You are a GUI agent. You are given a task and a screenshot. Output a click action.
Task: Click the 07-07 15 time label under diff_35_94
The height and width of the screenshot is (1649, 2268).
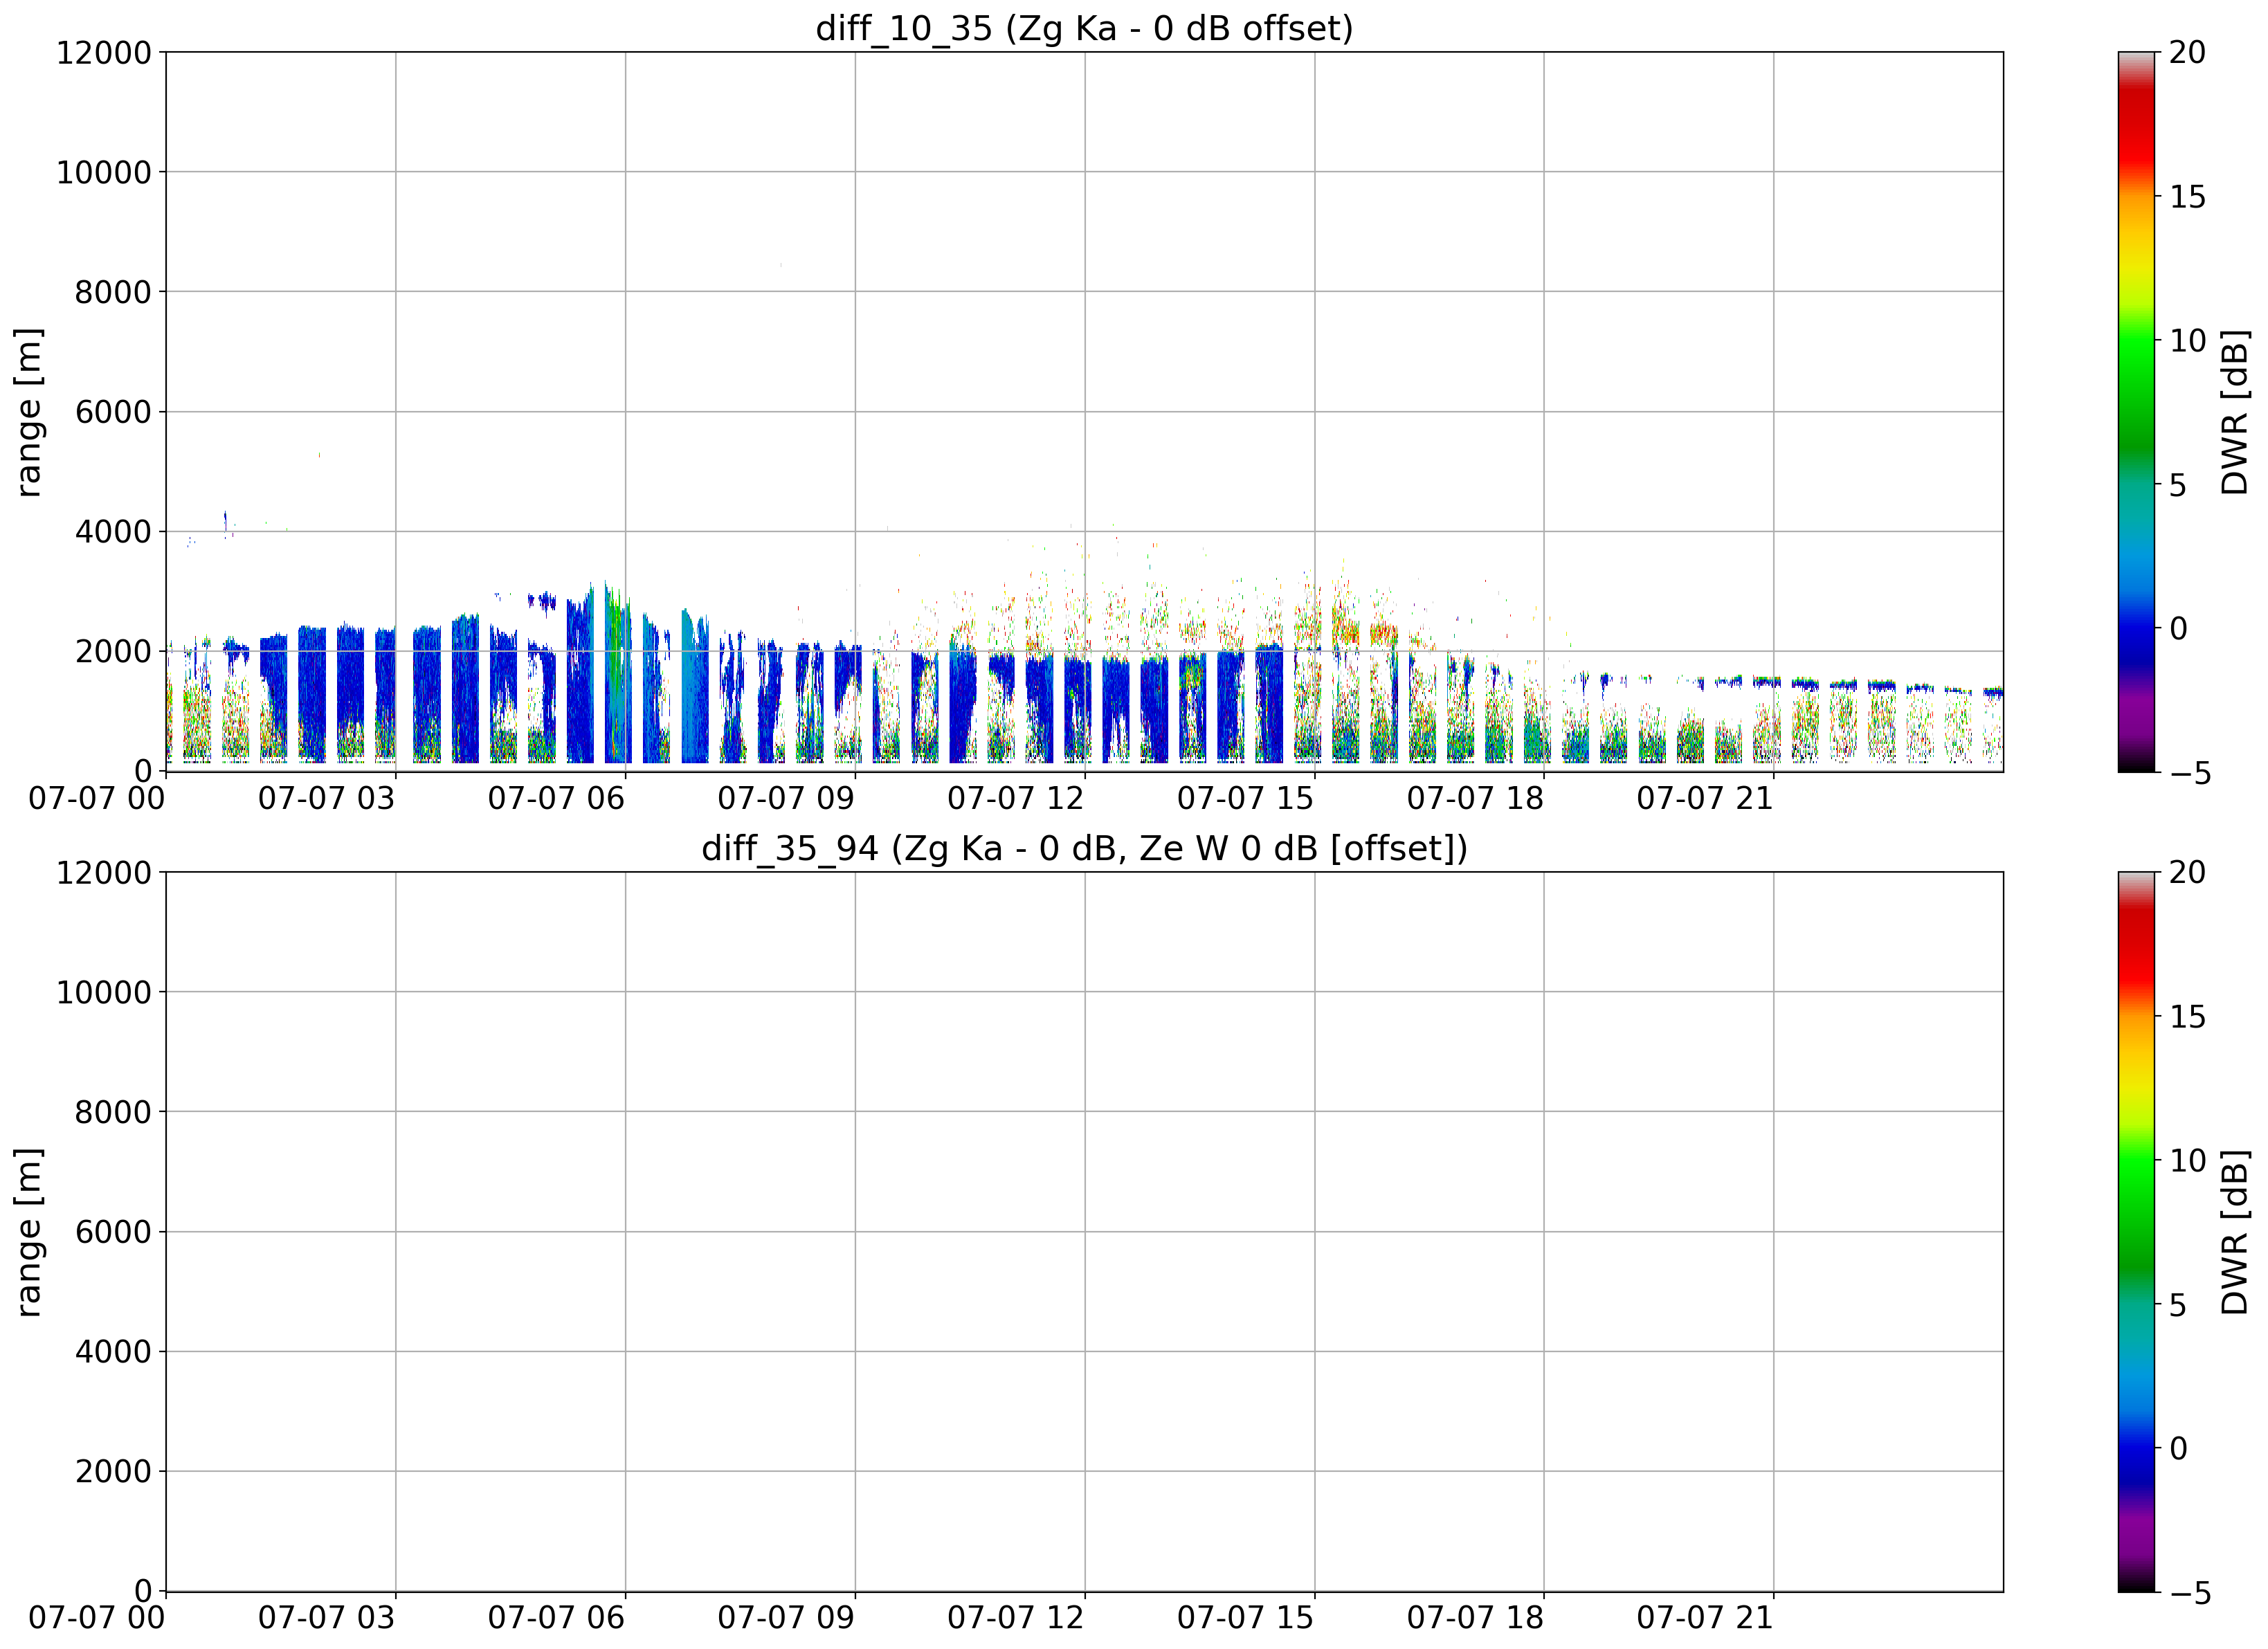click(x=1246, y=1619)
